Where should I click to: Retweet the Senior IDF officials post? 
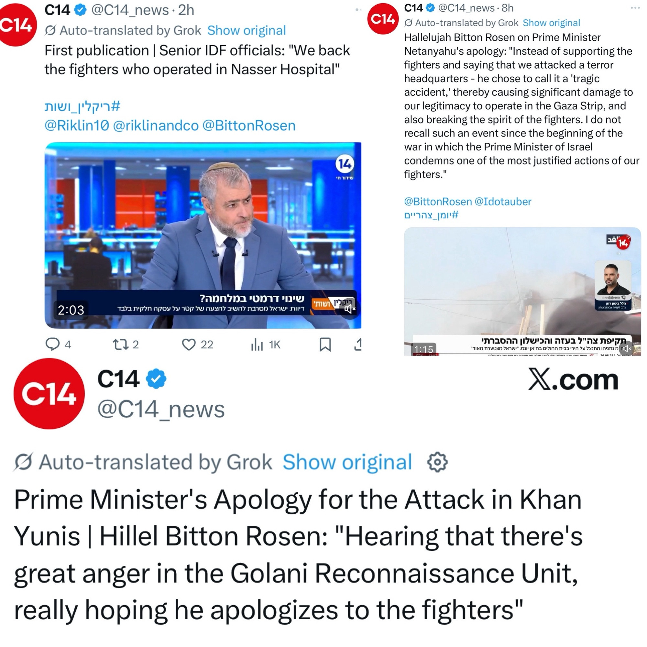point(126,344)
